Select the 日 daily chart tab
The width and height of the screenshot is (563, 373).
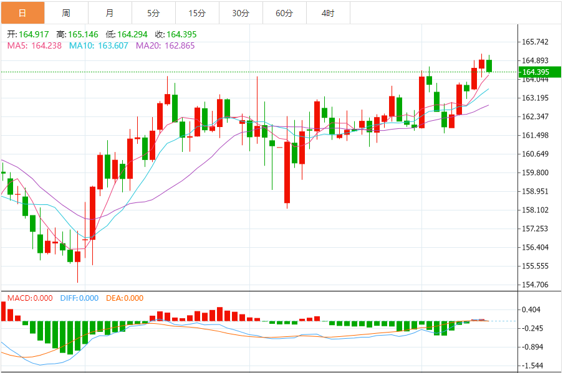point(22,13)
